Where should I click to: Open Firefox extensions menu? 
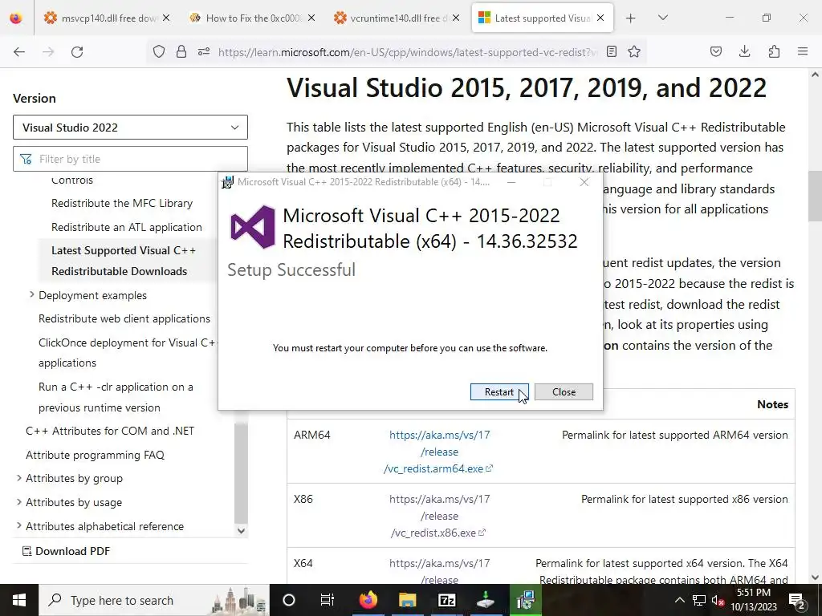coord(774,52)
